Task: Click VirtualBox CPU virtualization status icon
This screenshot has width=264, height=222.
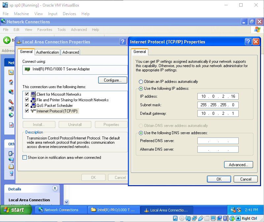Action: [226, 218]
